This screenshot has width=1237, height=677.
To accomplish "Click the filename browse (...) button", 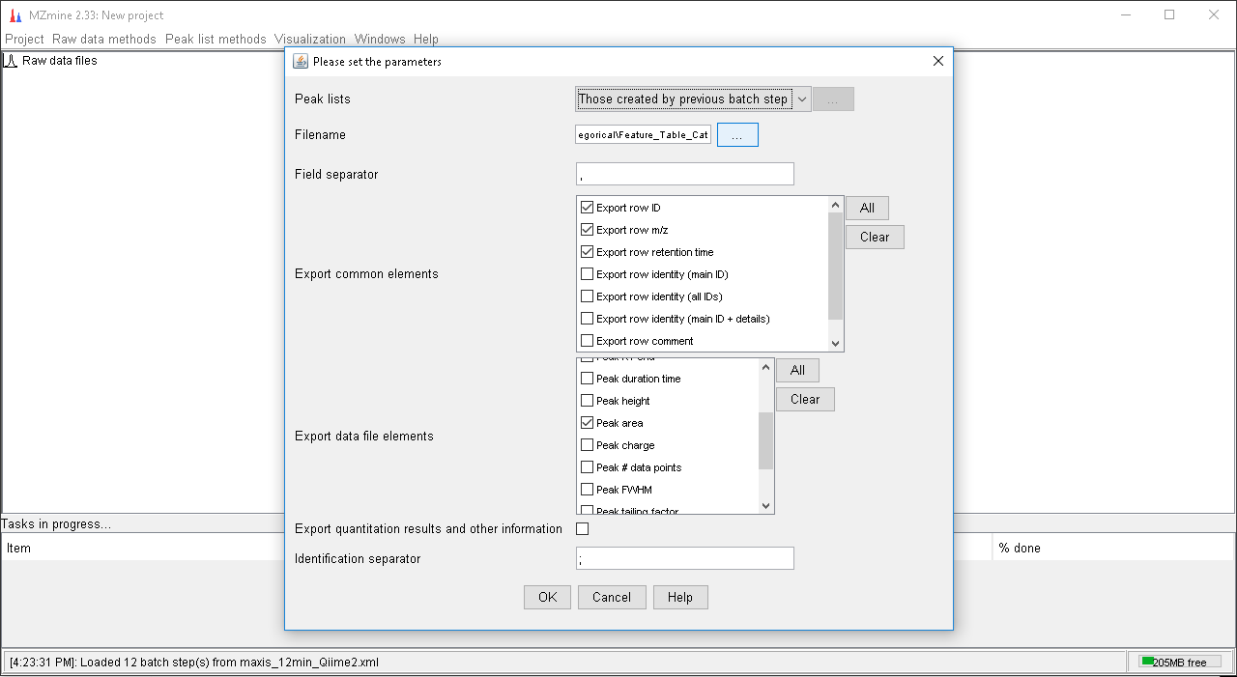I will (737, 135).
